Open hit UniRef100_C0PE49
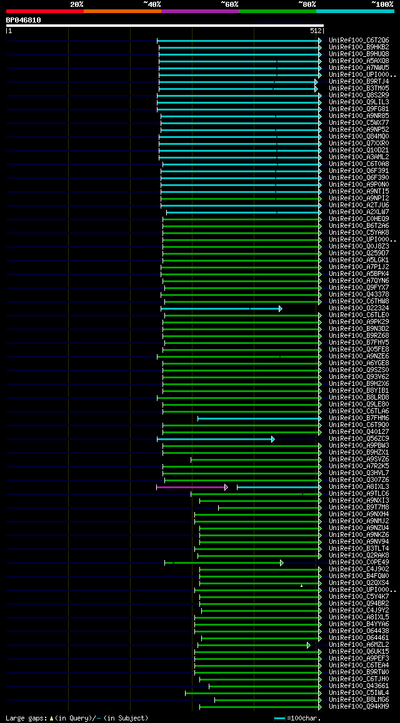The width and height of the screenshot is (400, 723). pyautogui.click(x=359, y=562)
